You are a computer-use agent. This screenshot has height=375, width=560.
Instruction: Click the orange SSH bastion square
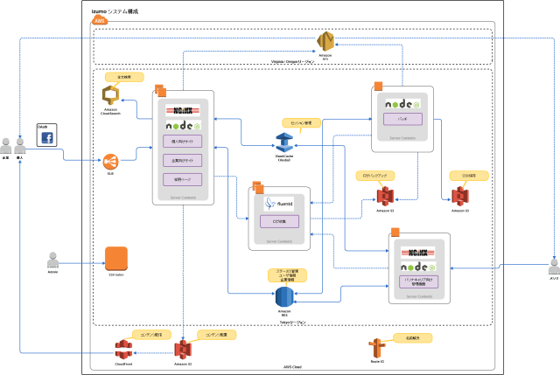[x=116, y=259]
